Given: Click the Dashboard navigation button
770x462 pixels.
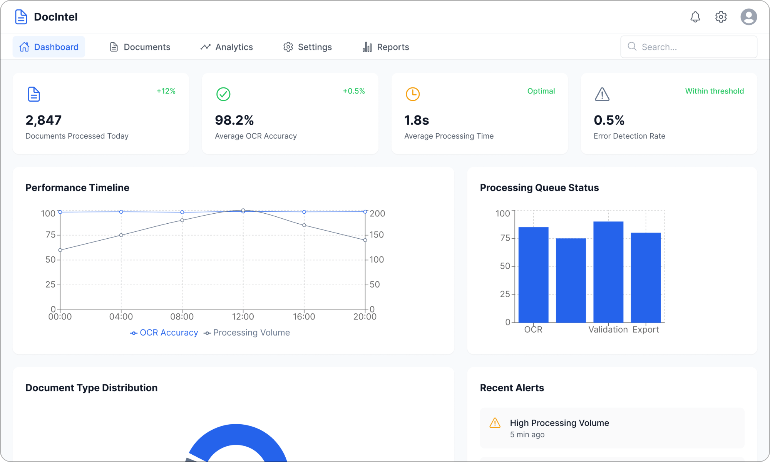Looking at the screenshot, I should point(49,47).
